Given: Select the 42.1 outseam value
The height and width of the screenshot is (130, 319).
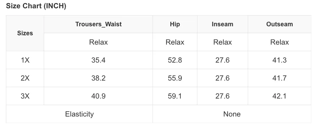Looking at the screenshot, I should pos(279,96).
